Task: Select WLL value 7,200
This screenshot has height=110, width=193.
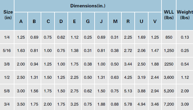Action: (x=169, y=104)
